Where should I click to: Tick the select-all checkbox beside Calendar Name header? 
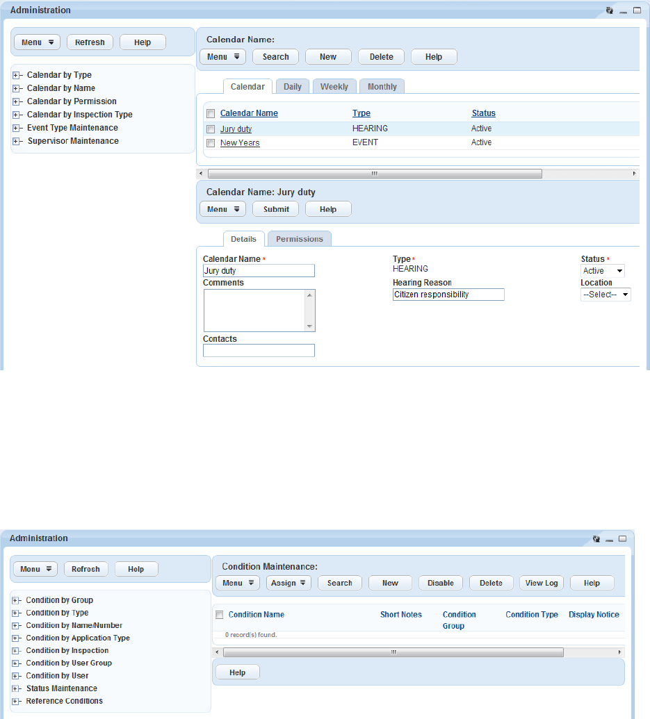[211, 113]
